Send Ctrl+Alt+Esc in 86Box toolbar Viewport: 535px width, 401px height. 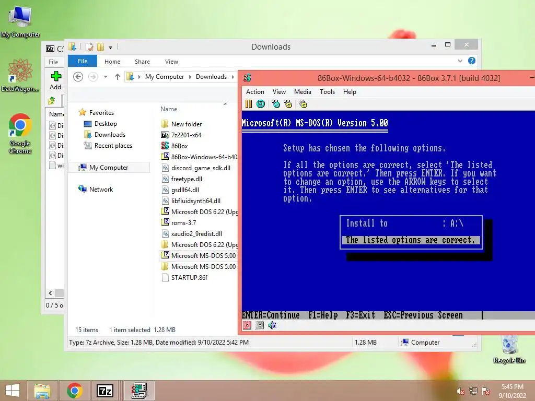click(288, 104)
